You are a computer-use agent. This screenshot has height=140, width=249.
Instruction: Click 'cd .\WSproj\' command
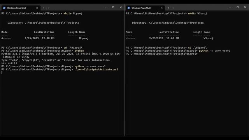coord(197,47)
